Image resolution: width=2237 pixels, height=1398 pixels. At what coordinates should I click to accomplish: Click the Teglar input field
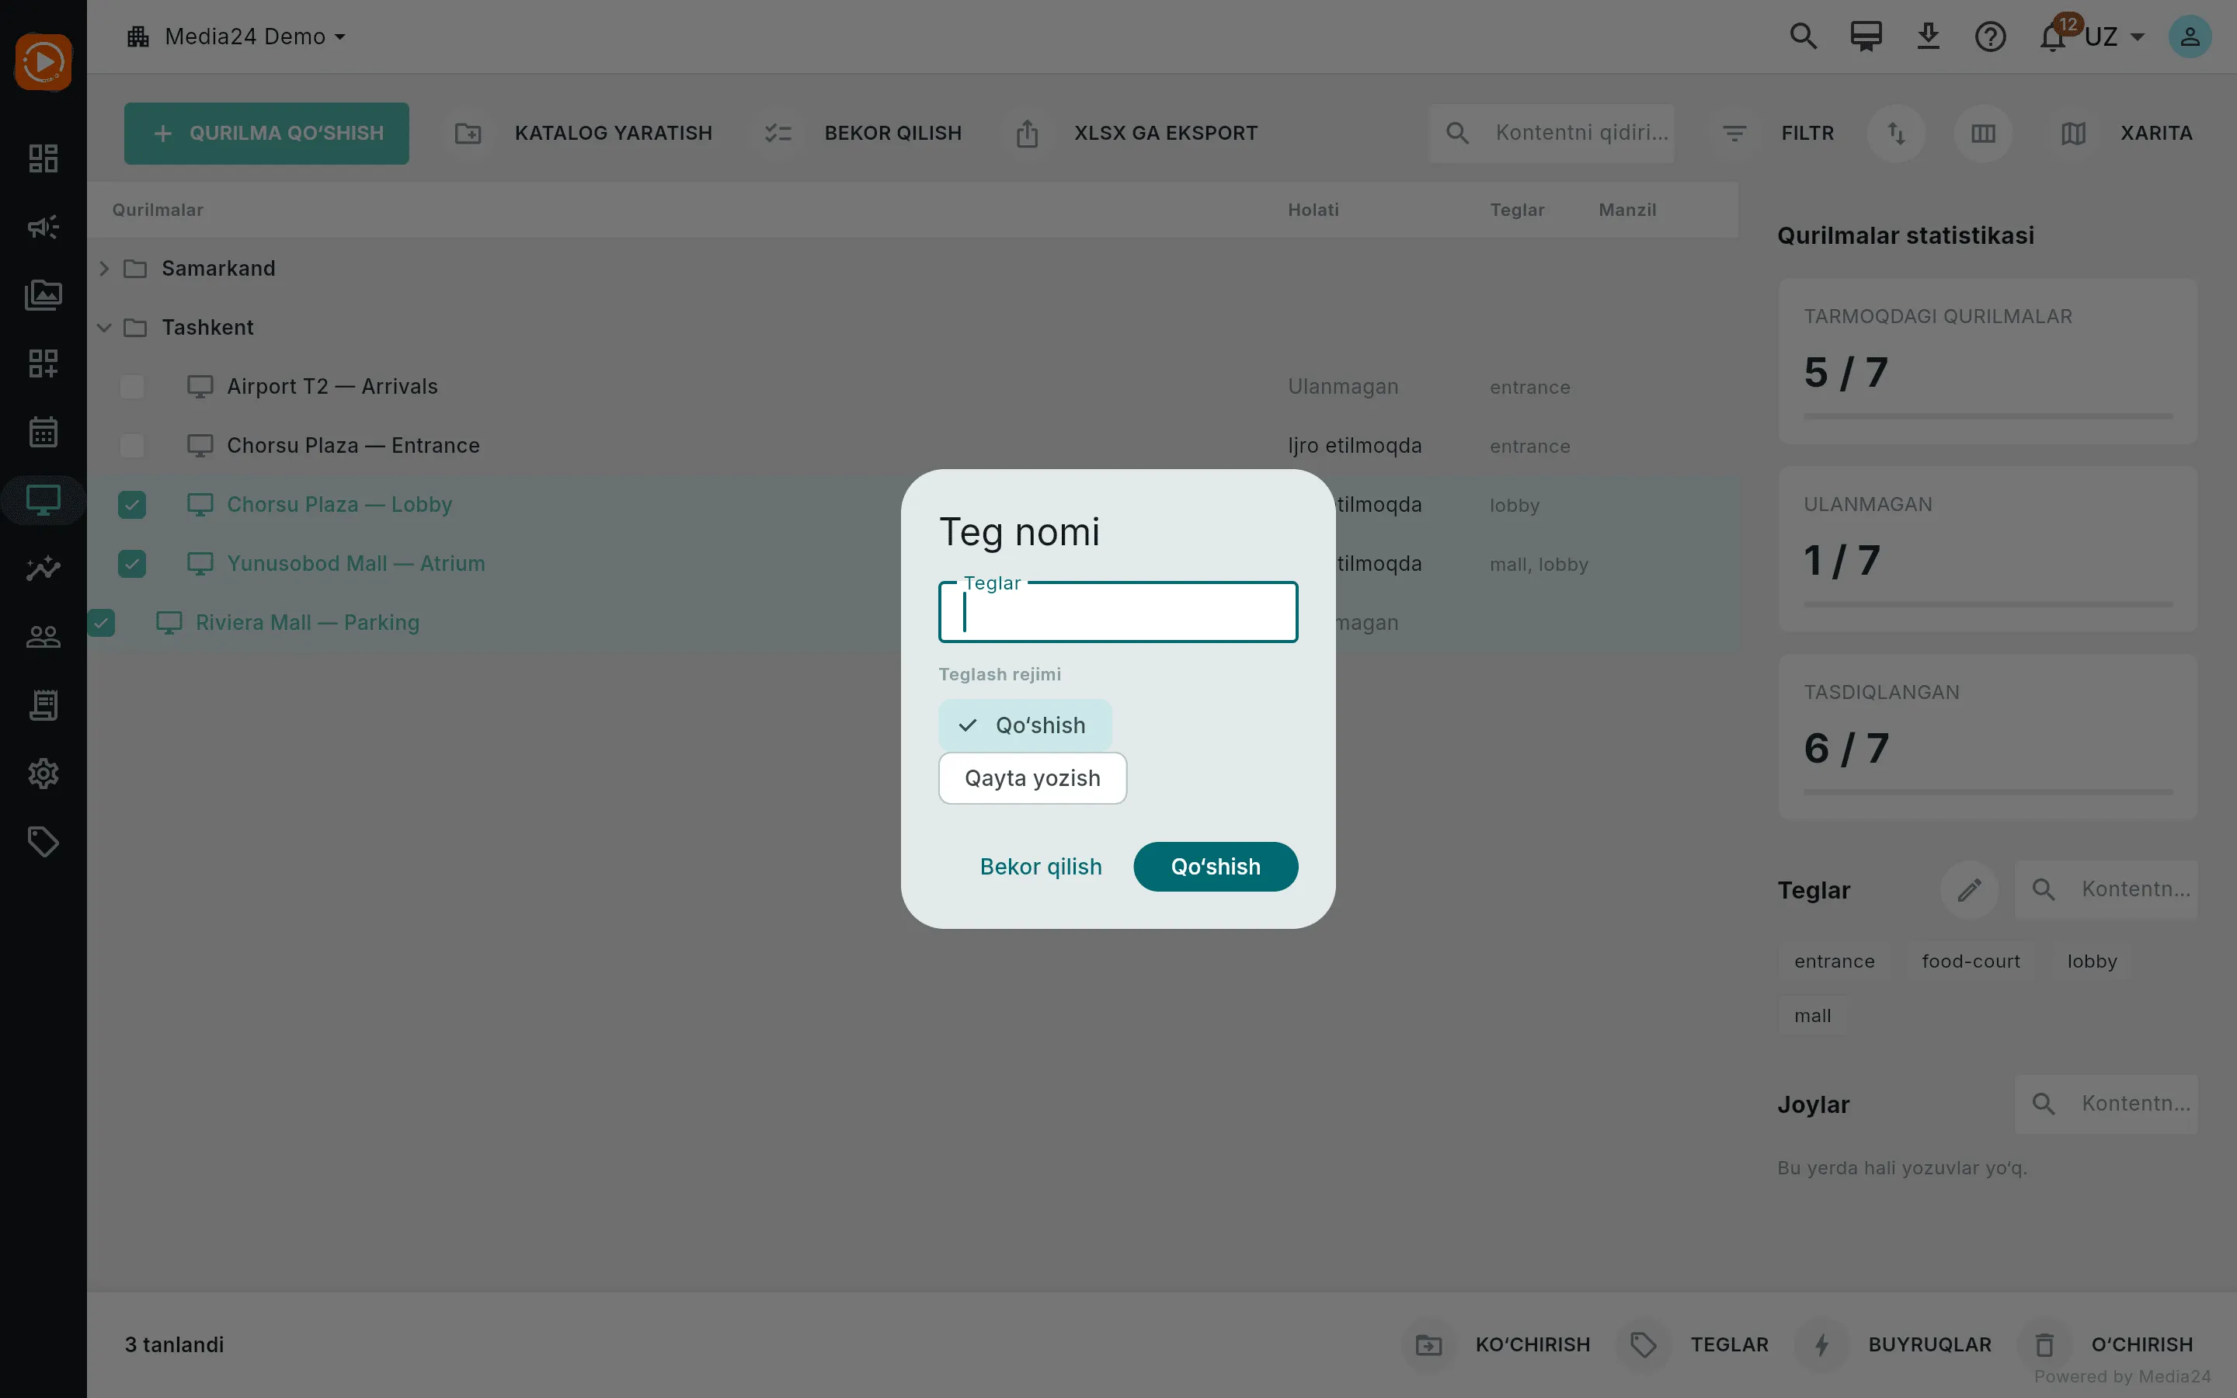click(1118, 612)
